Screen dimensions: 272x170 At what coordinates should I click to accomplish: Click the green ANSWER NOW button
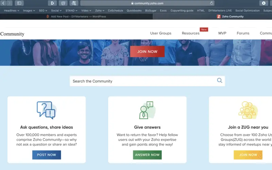click(x=147, y=155)
